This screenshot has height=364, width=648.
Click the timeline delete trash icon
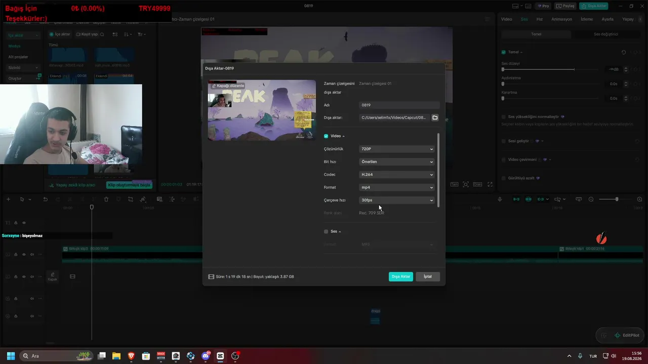pyautogui.click(x=106, y=199)
